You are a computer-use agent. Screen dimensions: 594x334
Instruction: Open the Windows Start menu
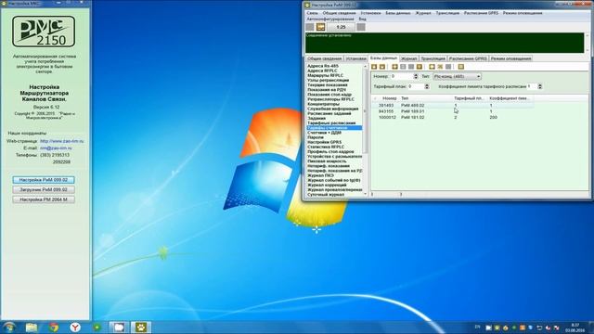(x=9, y=328)
